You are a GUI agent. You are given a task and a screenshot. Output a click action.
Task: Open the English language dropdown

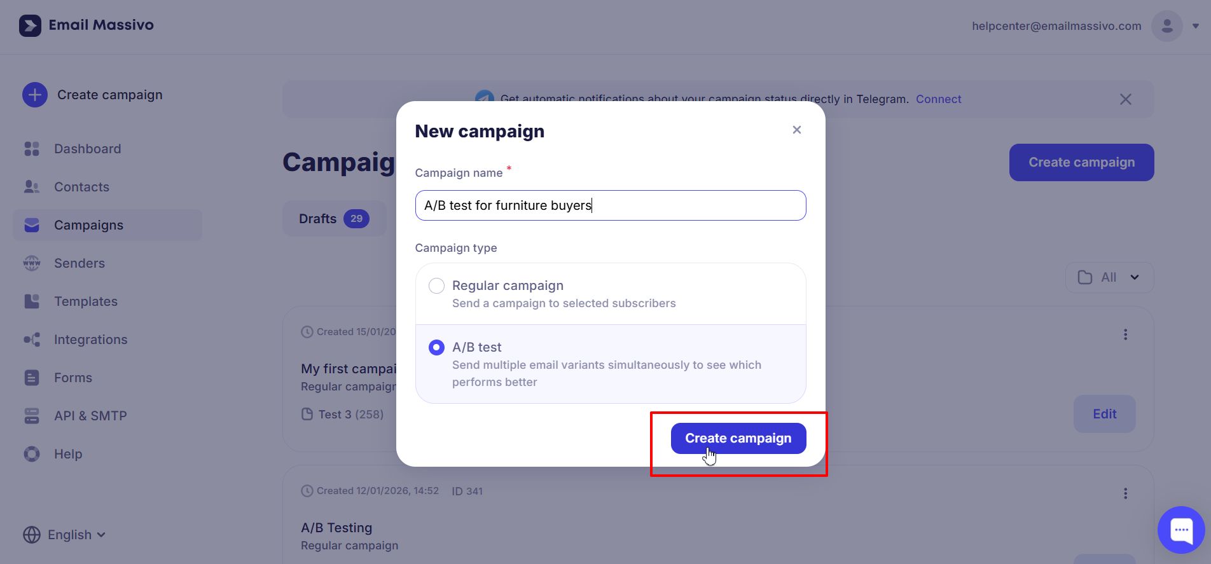pos(64,535)
